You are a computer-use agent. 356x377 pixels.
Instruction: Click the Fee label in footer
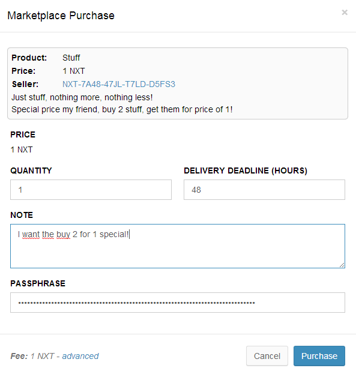tap(19, 356)
